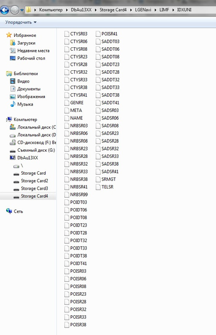Image resolution: width=216 pixels, height=335 pixels.
Task: Click the GENRE file icon
Action: point(67,103)
